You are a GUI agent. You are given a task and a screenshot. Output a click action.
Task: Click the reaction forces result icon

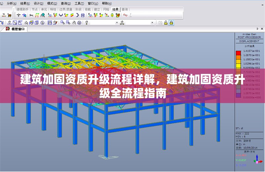pos(19,15)
